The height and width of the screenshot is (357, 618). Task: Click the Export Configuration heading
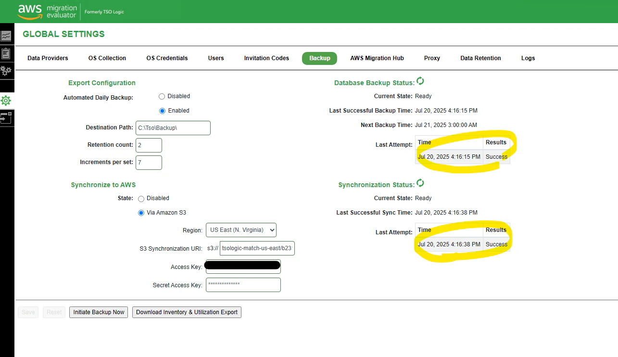[102, 83]
